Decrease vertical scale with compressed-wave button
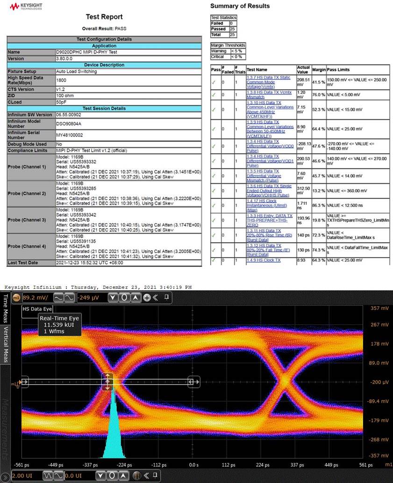Viewport: 393px width, 483px height. (58, 298)
